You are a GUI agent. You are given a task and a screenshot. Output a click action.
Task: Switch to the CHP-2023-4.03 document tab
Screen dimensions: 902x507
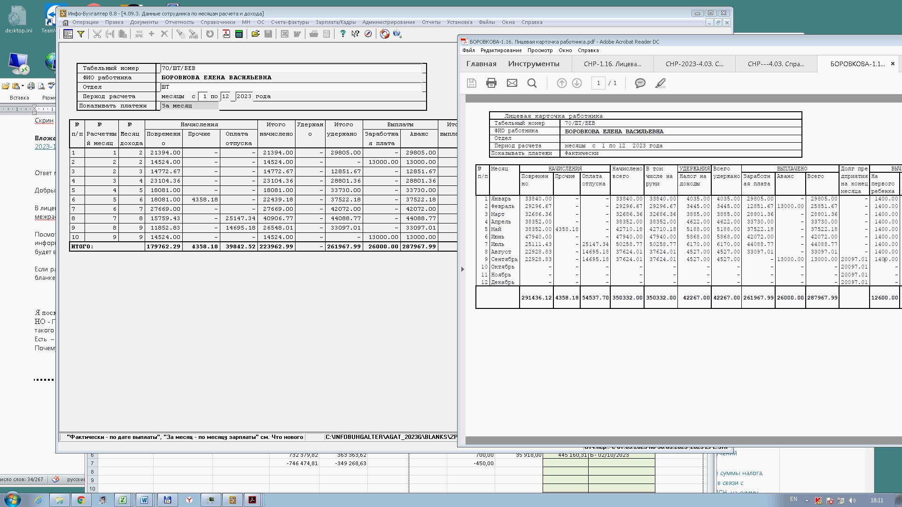click(x=694, y=64)
